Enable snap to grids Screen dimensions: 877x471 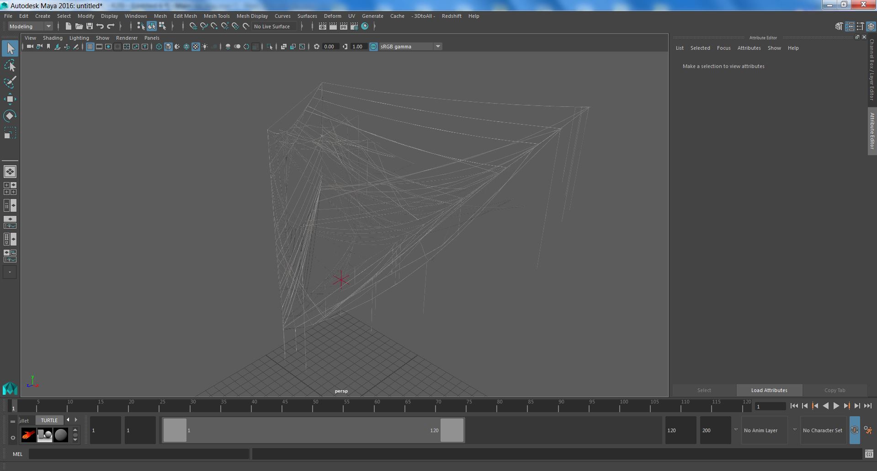click(193, 26)
